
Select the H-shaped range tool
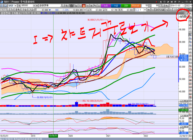coord(190,62)
